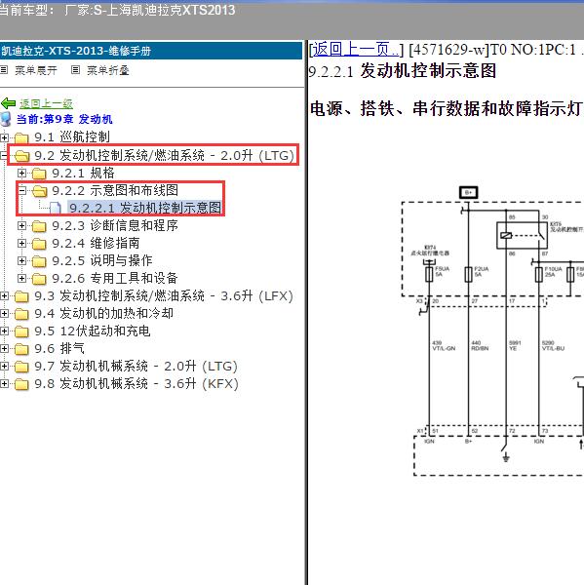Select 9.4 发动机的加热和冷却 item
This screenshot has height=585, width=584.
coord(103,314)
